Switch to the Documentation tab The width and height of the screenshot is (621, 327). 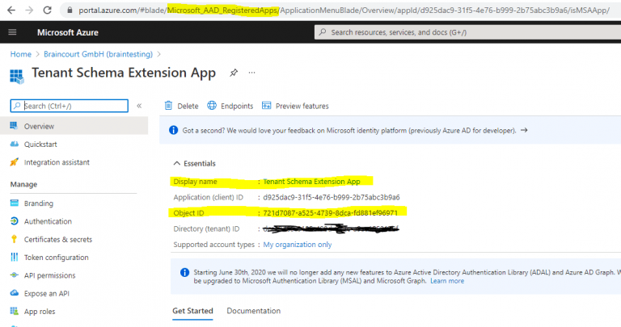[x=253, y=311]
